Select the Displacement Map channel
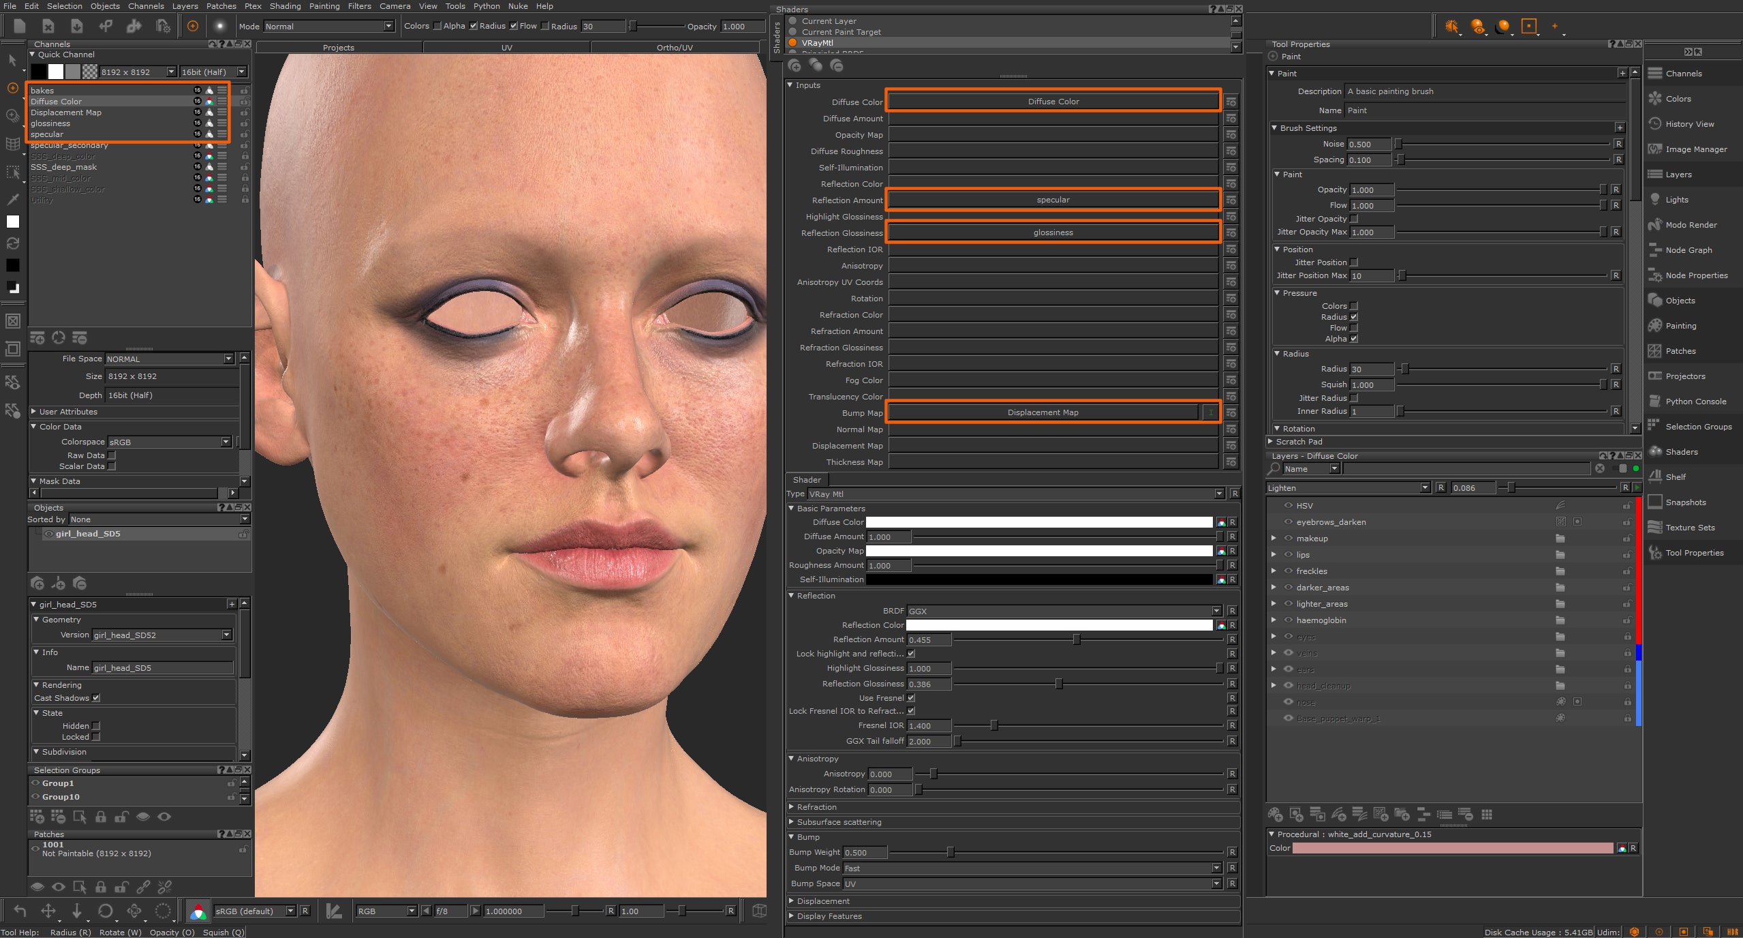The image size is (1743, 938). click(66, 112)
